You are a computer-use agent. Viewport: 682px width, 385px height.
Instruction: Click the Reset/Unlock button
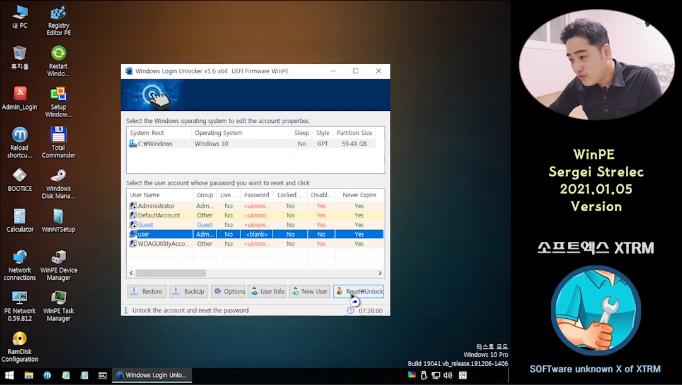358,291
